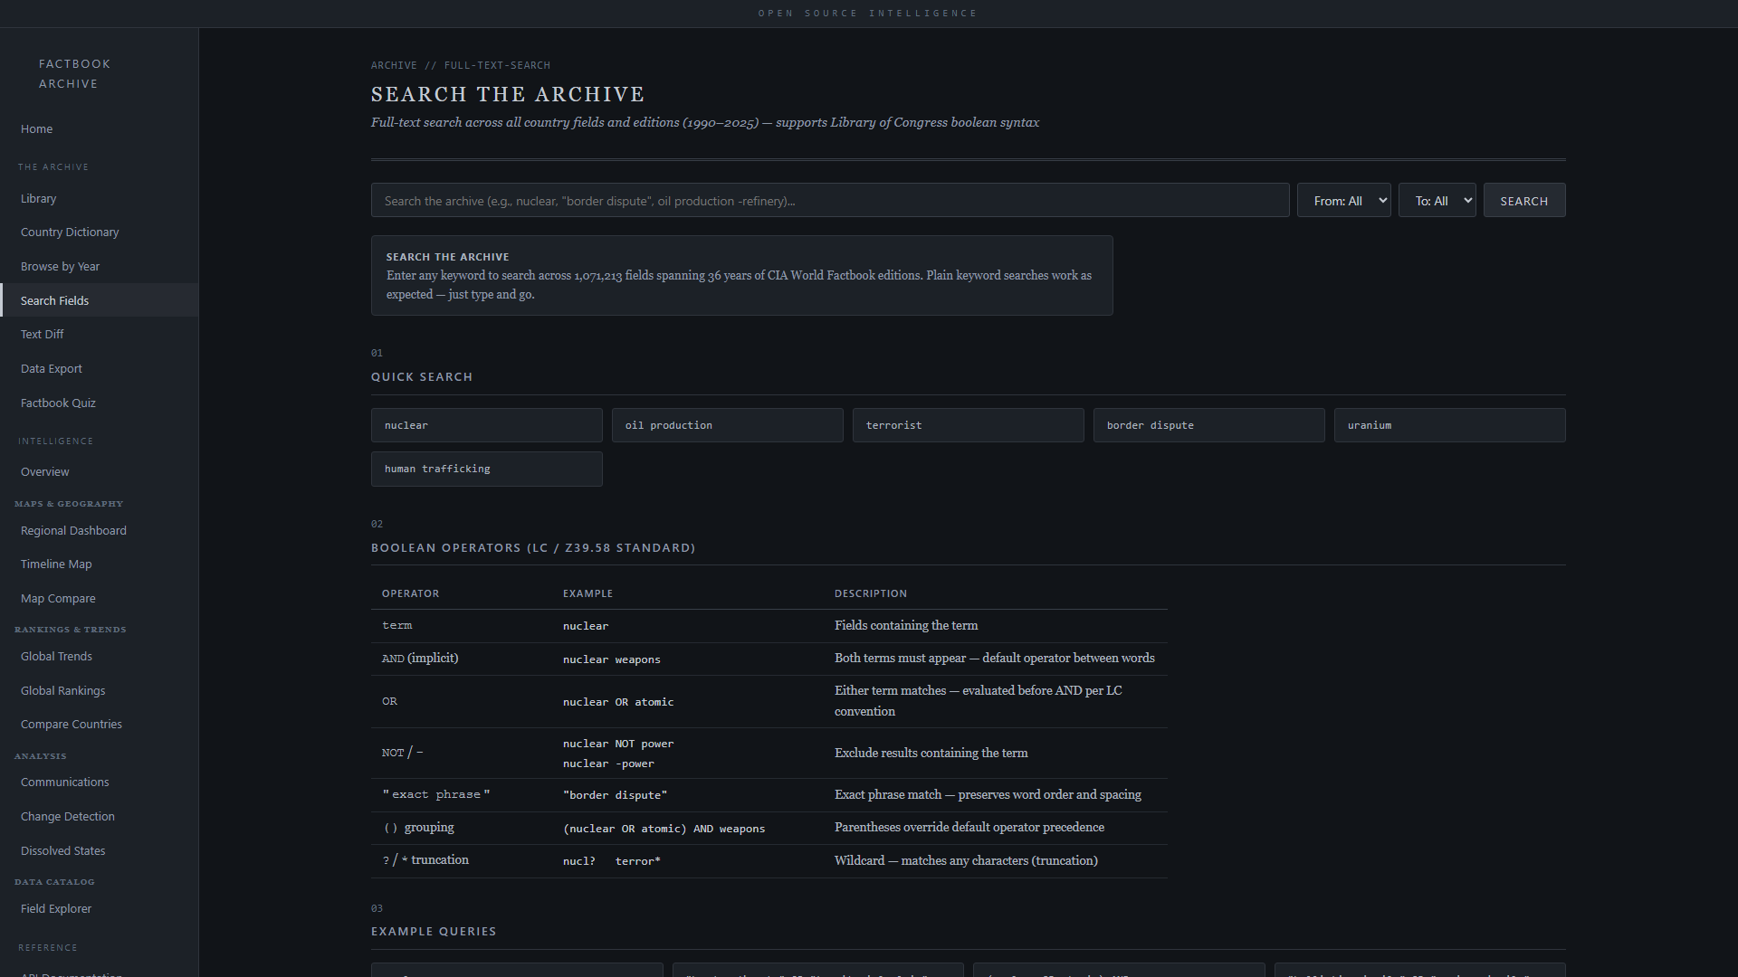Open the Data Export page
The image size is (1738, 977).
pos(51,368)
